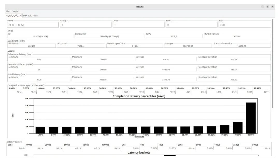
Task: Click the 99.90% percentile value 6176
Action: 234,92
